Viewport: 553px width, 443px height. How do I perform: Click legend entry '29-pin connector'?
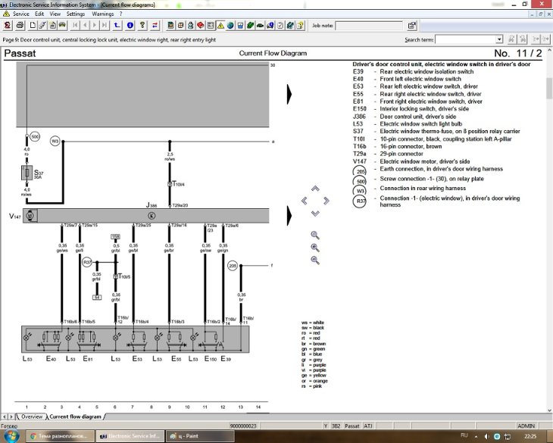click(x=401, y=154)
